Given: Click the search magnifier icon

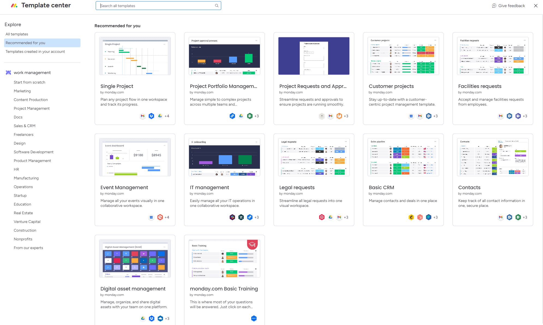Looking at the screenshot, I should pyautogui.click(x=217, y=6).
